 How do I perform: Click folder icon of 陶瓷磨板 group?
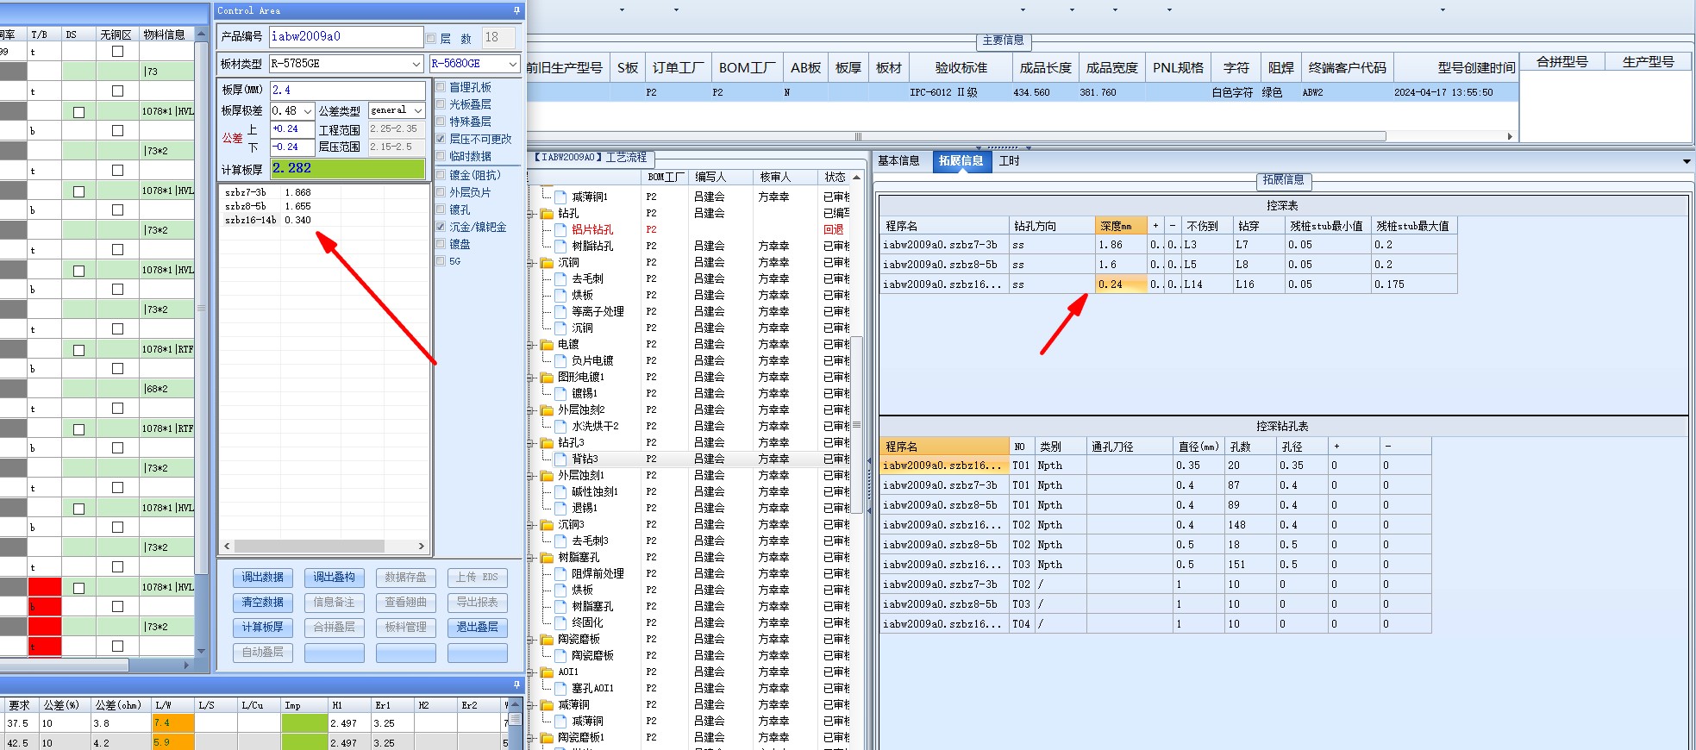[547, 639]
